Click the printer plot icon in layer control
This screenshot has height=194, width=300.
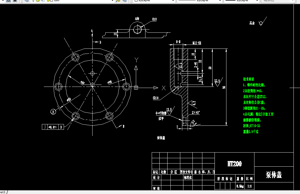[x=48, y=1]
